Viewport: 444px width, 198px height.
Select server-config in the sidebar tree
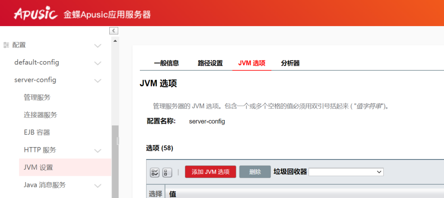tap(35, 80)
